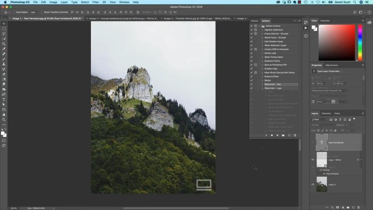Open the Window menu
The width and height of the screenshot is (373, 210).
coord(124,2)
